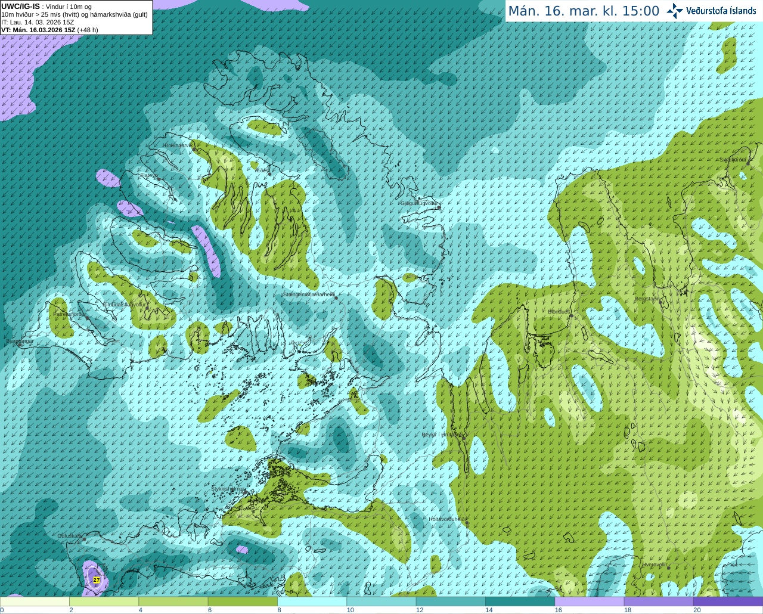763x614 pixels.
Task: Pick the 18–20 m/s purple legend swatch
Action: point(659,601)
